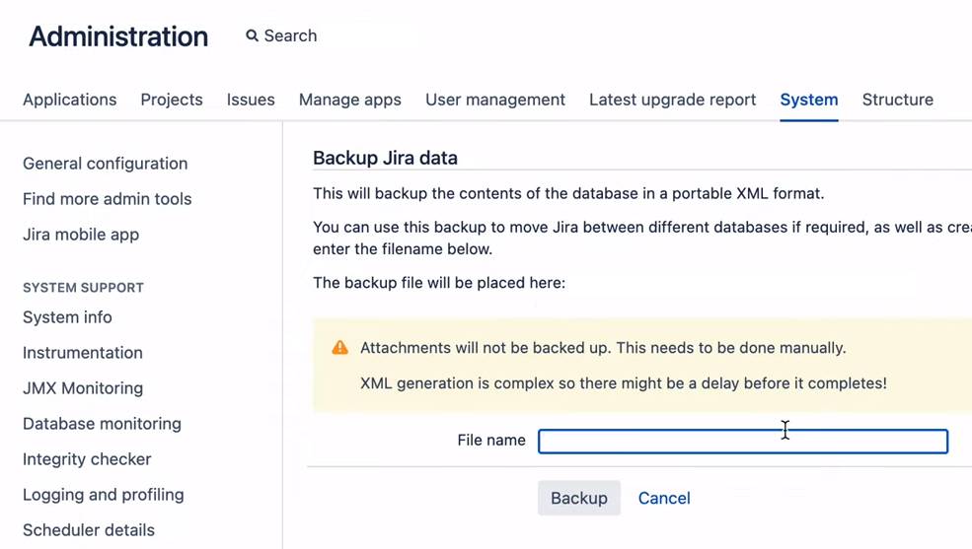Open the Structure tab
The width and height of the screenshot is (972, 549).
(x=898, y=100)
